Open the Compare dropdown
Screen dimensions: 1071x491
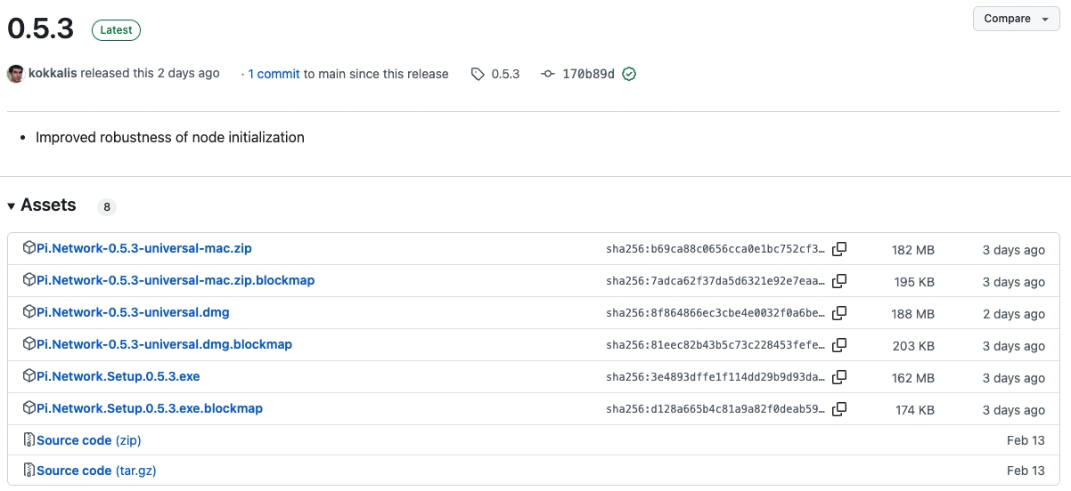pyautogui.click(x=1016, y=19)
